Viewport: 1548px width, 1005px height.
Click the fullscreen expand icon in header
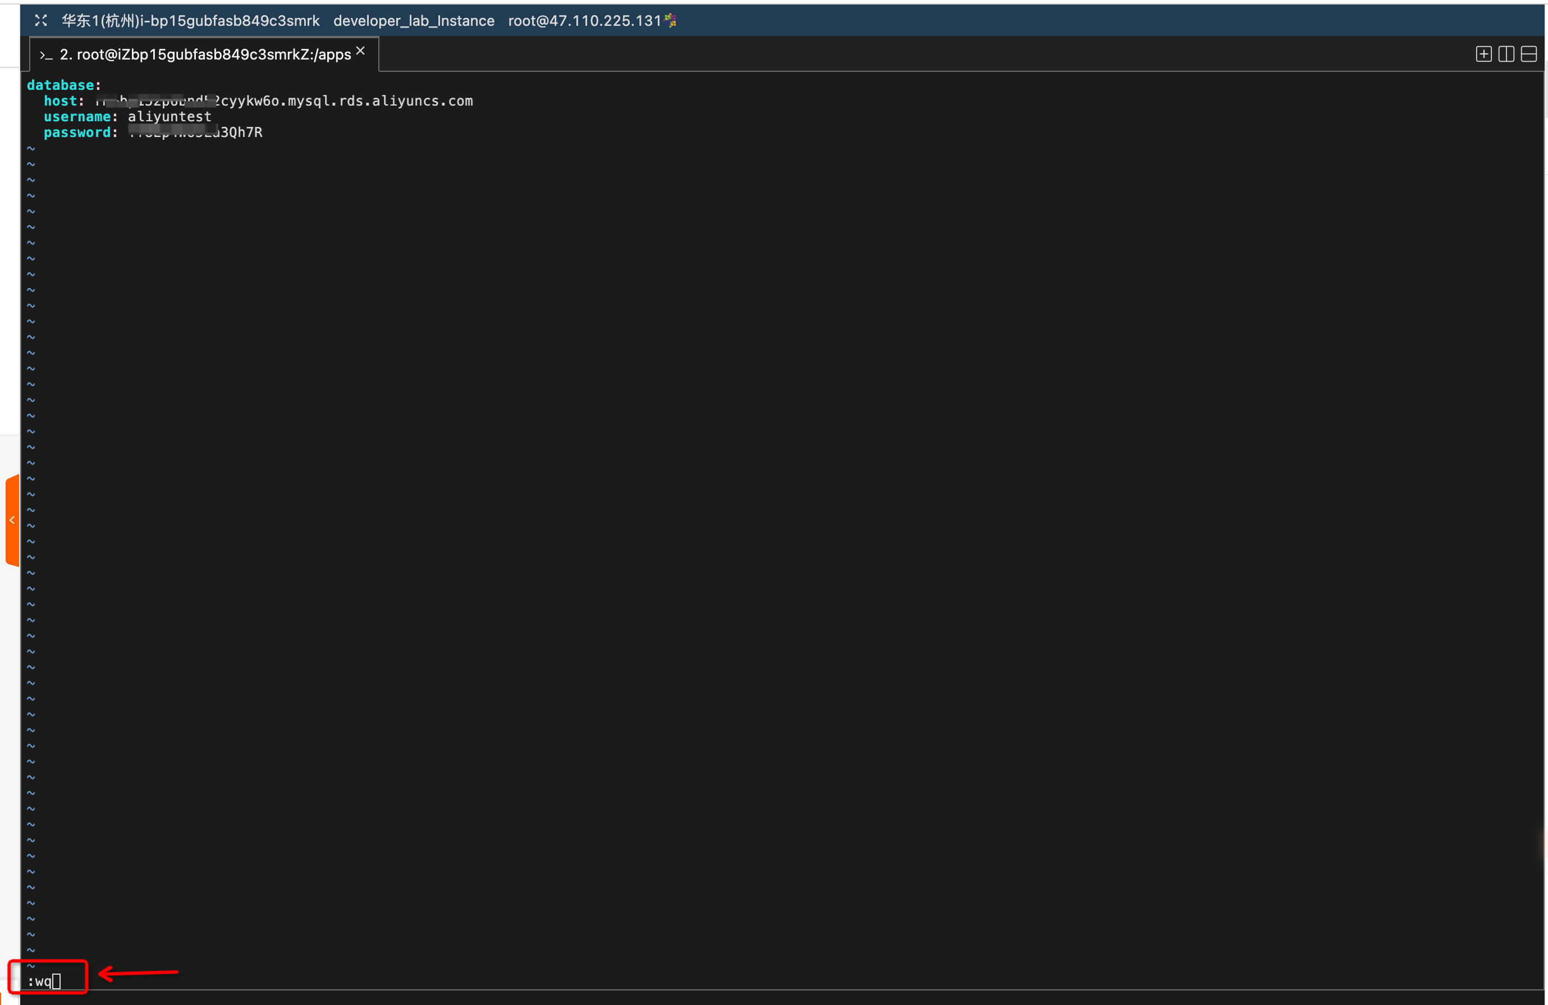41,21
